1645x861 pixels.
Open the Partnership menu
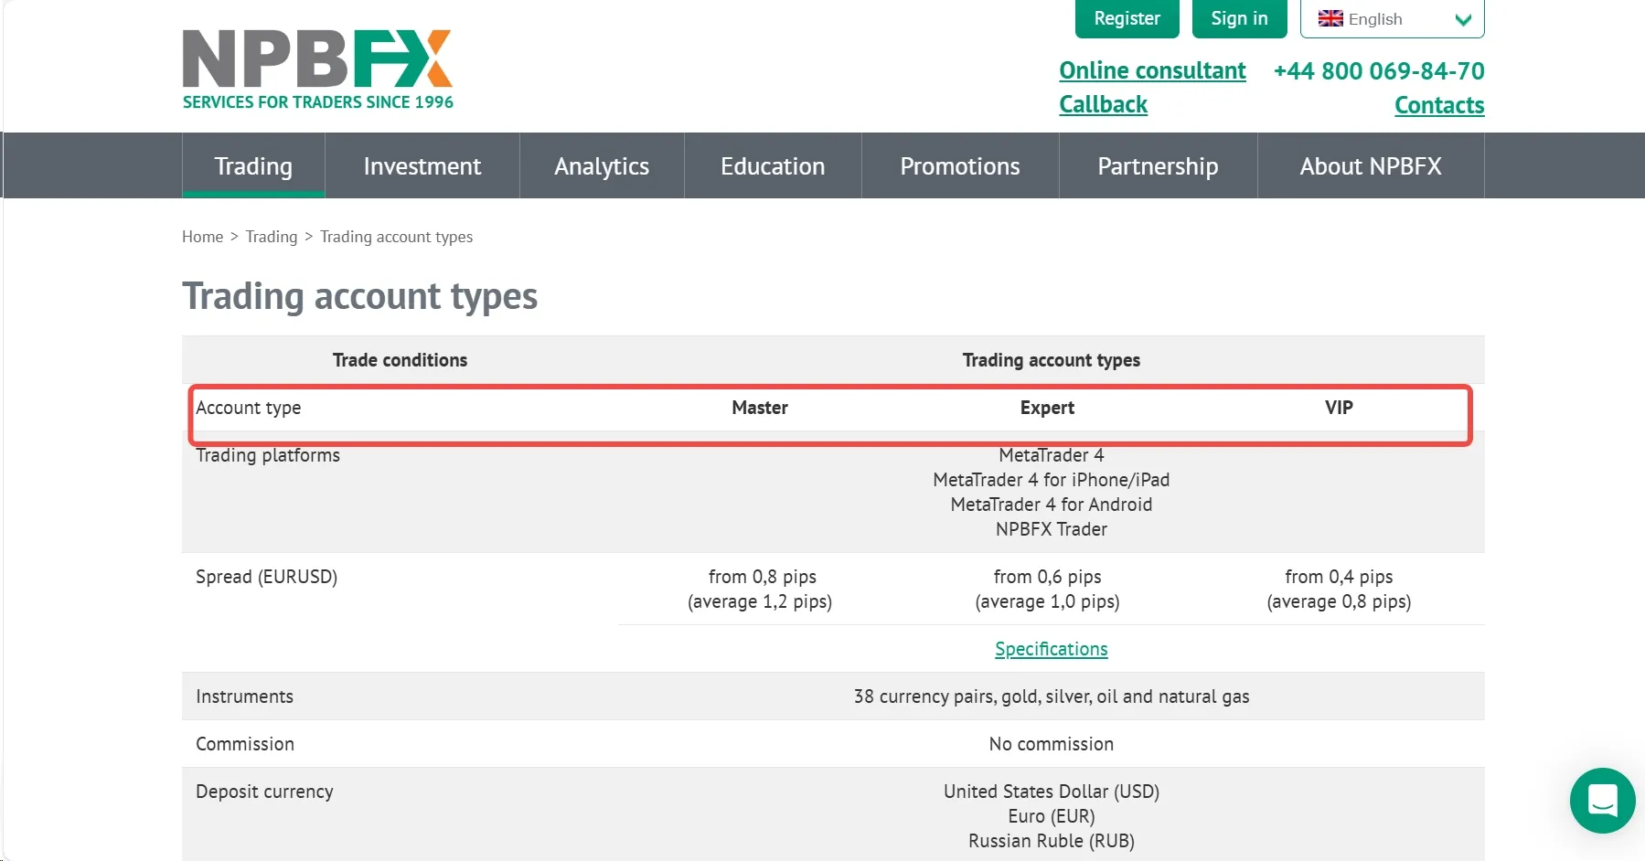point(1158,165)
